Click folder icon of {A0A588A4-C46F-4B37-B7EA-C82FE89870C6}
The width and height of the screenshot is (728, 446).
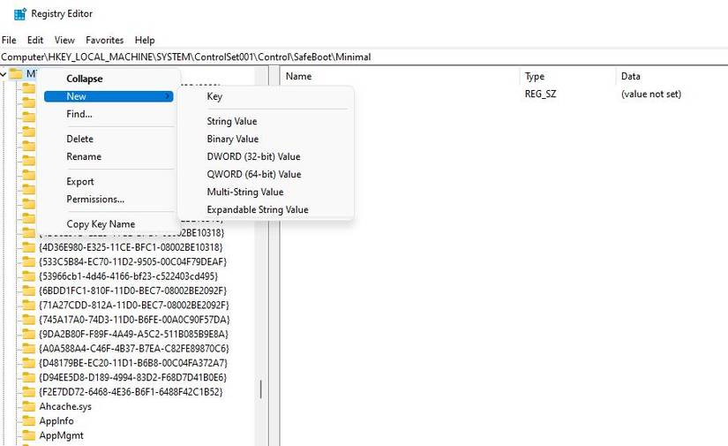point(29,349)
